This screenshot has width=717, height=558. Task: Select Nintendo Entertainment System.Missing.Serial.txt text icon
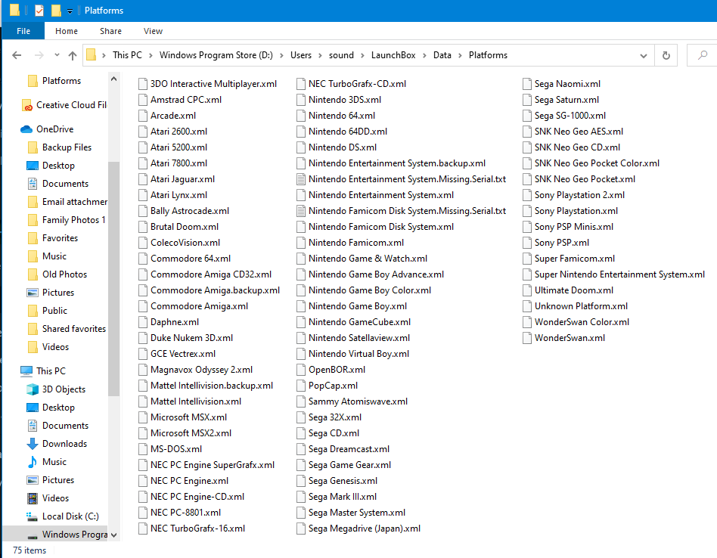301,179
